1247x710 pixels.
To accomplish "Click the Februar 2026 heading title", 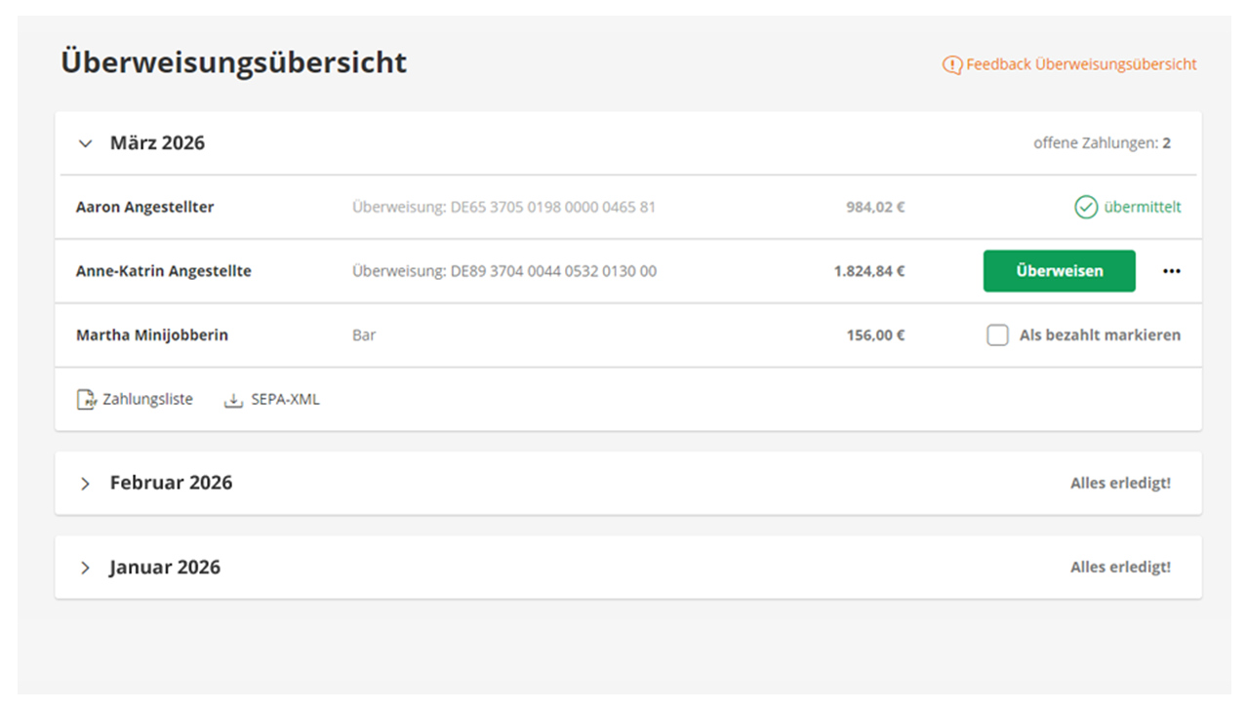I will (171, 483).
